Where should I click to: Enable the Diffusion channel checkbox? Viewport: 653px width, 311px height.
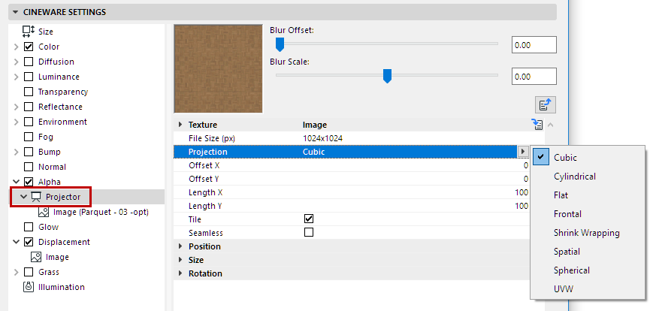pos(29,62)
